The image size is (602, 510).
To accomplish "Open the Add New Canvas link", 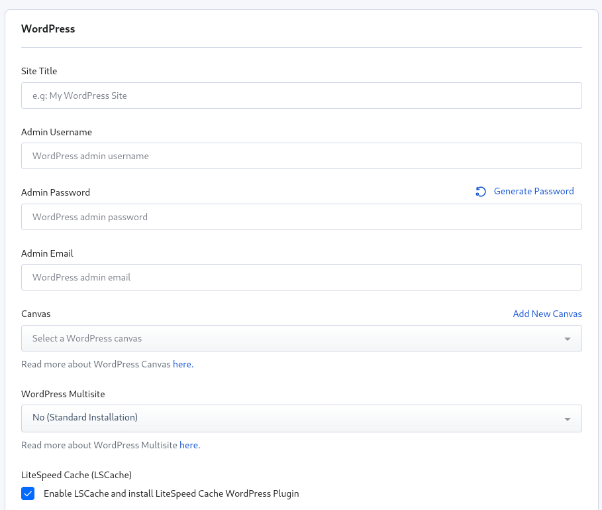I will [547, 314].
